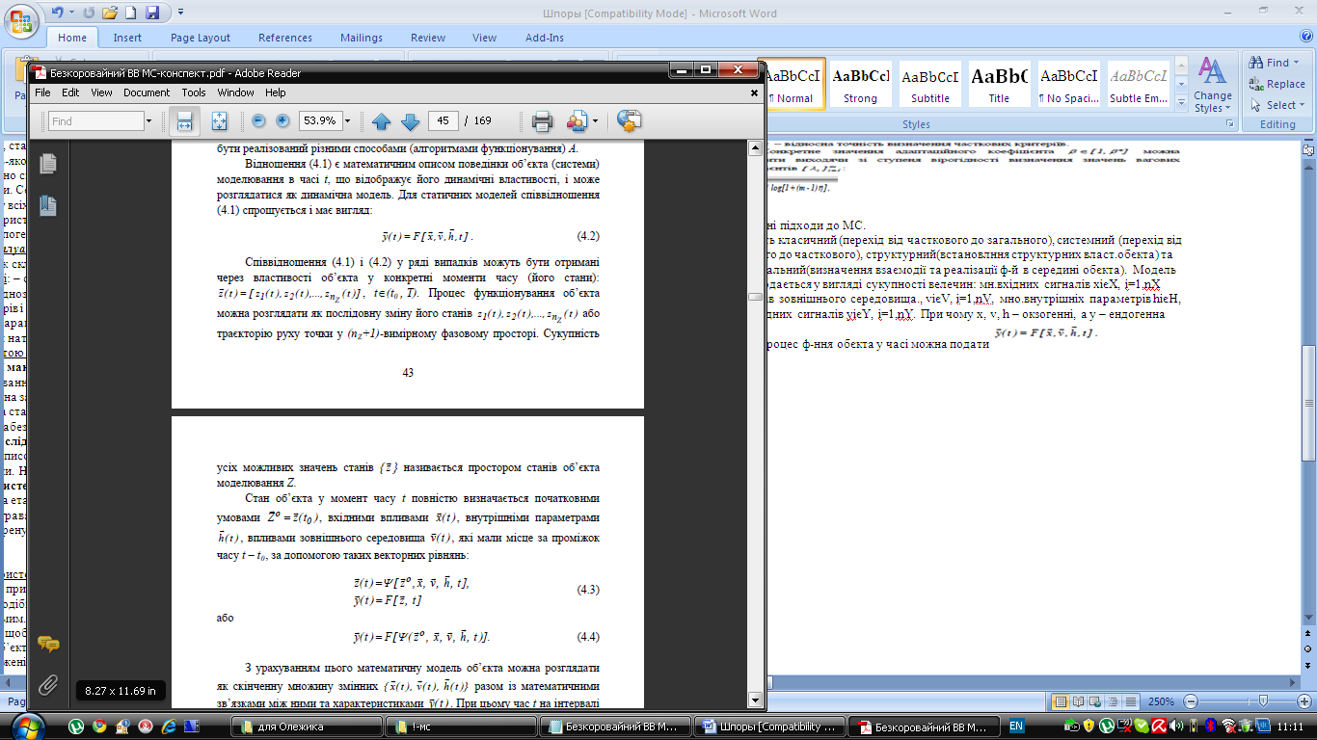Go to previous page with up arrow
The width and height of the screenshot is (1317, 740).
[x=382, y=121]
